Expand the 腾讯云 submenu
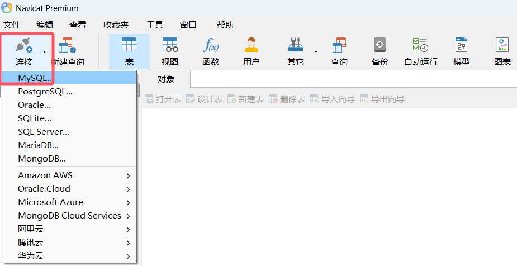The height and width of the screenshot is (266, 517). coord(69,243)
